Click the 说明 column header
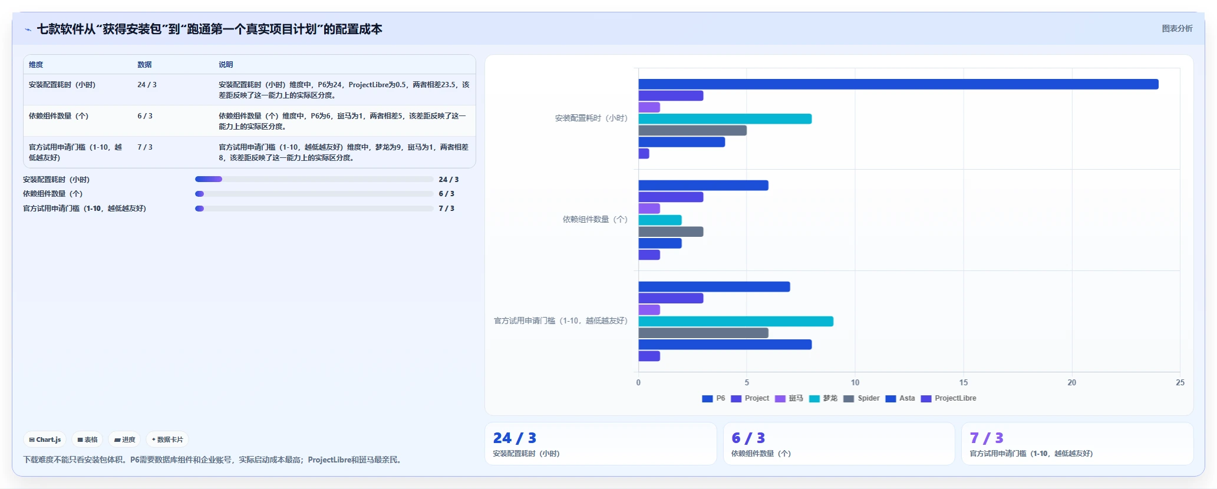The image size is (1217, 489). (226, 65)
